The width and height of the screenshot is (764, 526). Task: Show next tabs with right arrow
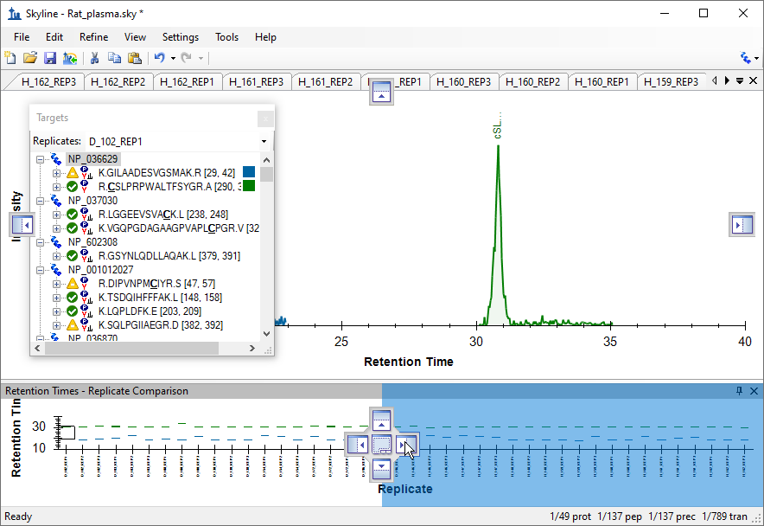727,80
